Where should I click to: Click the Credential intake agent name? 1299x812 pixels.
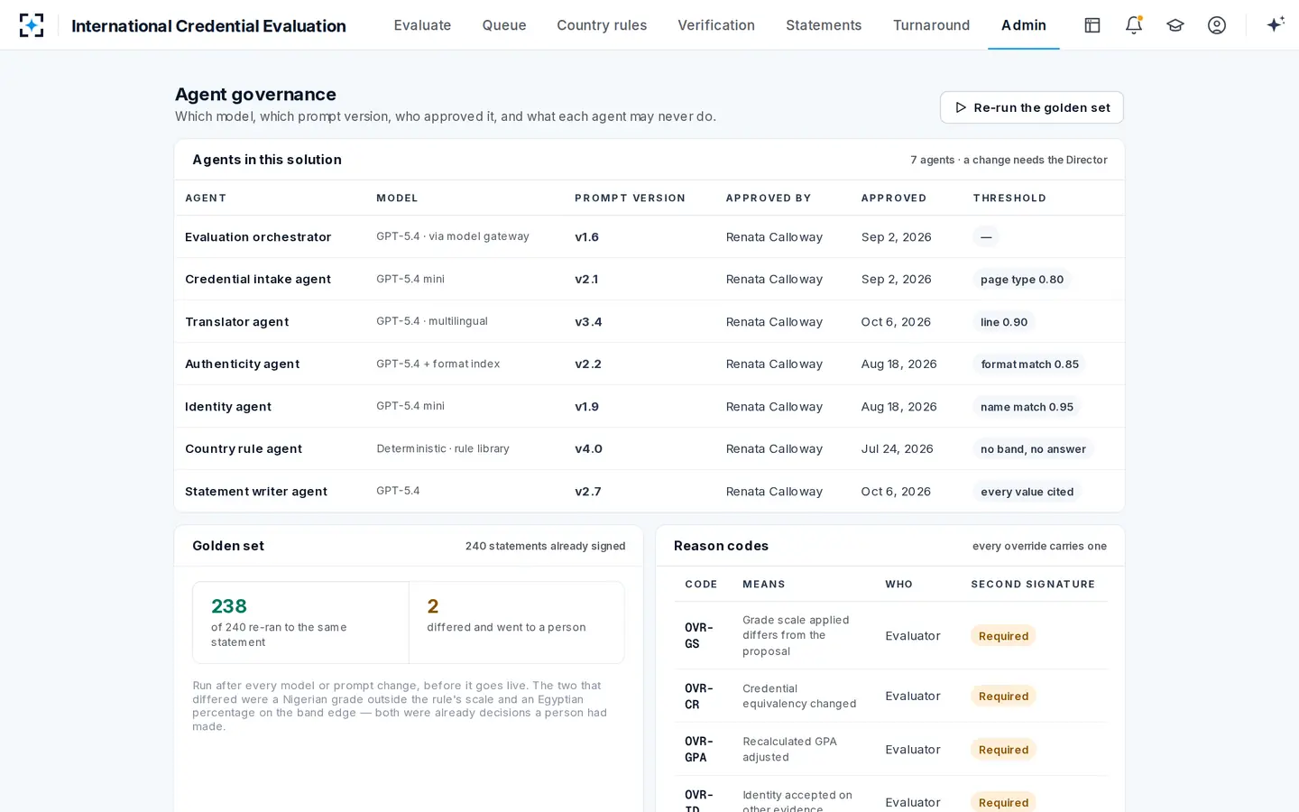[258, 280]
